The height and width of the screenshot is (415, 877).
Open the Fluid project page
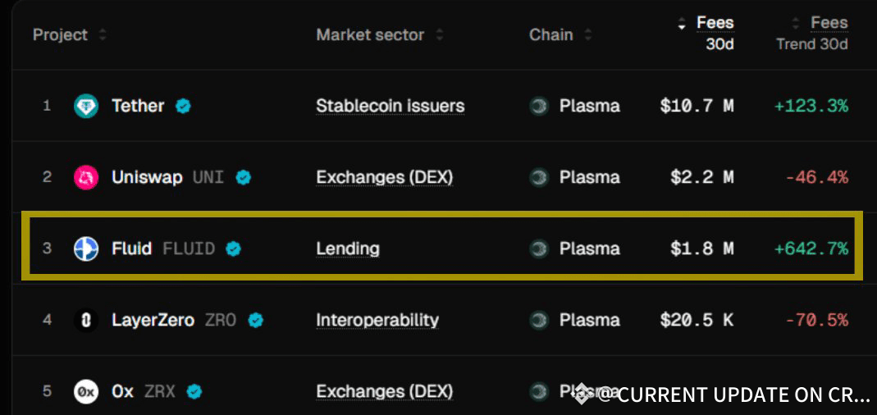pyautogui.click(x=132, y=249)
